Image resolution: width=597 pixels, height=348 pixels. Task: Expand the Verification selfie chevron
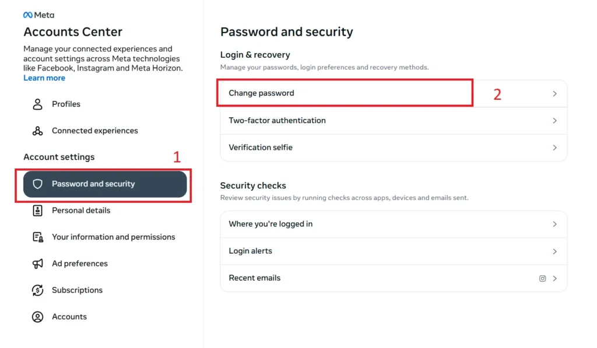click(554, 148)
